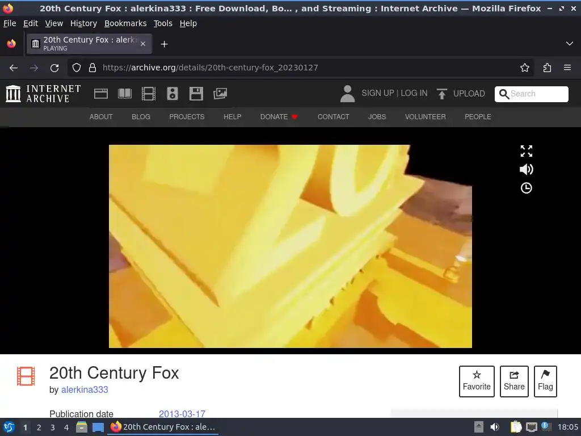
Task: Open the ABOUT page link
Action: click(x=101, y=117)
